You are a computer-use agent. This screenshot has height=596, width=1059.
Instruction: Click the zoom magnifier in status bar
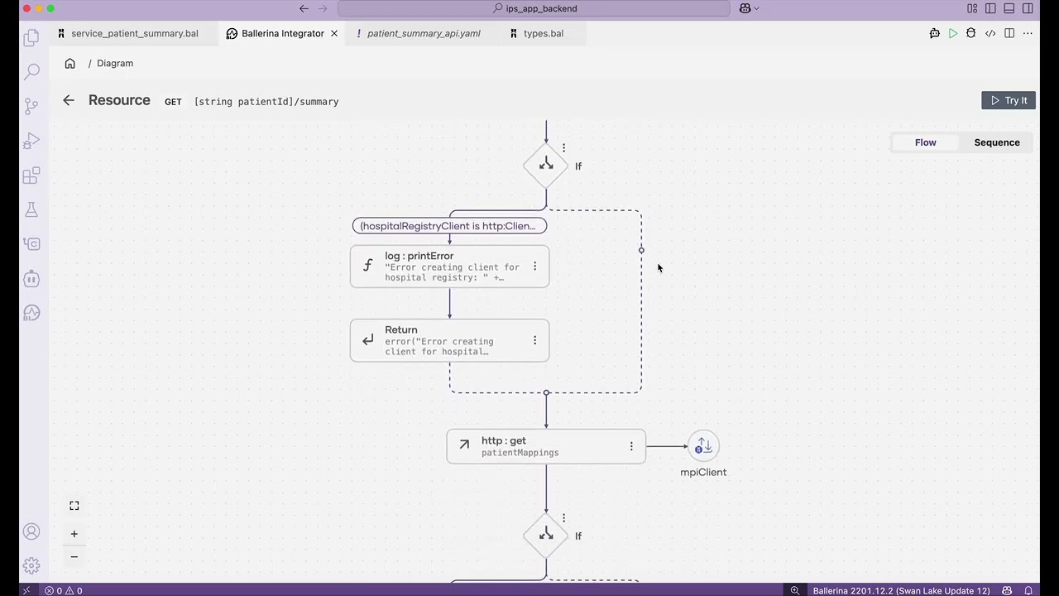[795, 590]
